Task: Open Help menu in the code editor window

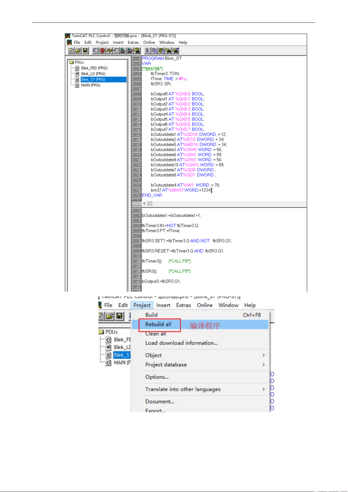Action: click(x=183, y=42)
